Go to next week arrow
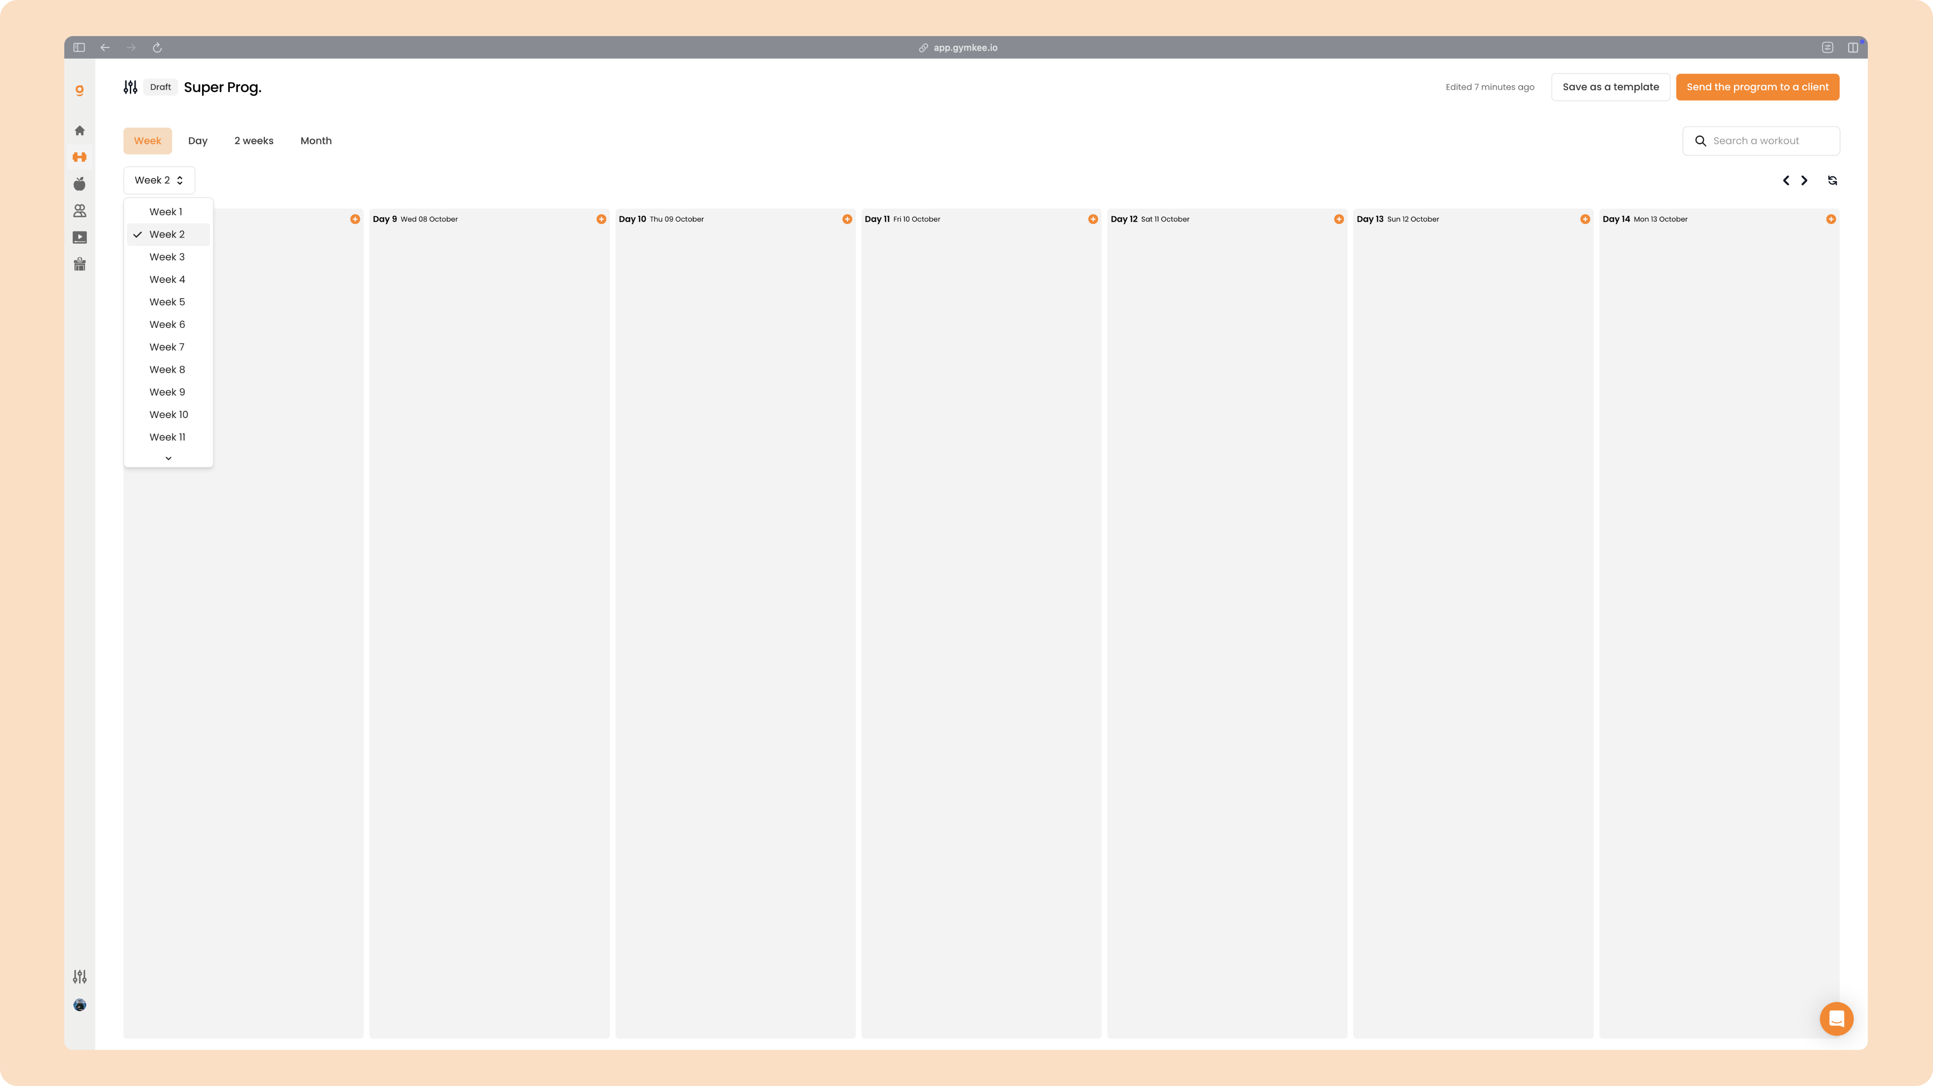 click(x=1805, y=180)
